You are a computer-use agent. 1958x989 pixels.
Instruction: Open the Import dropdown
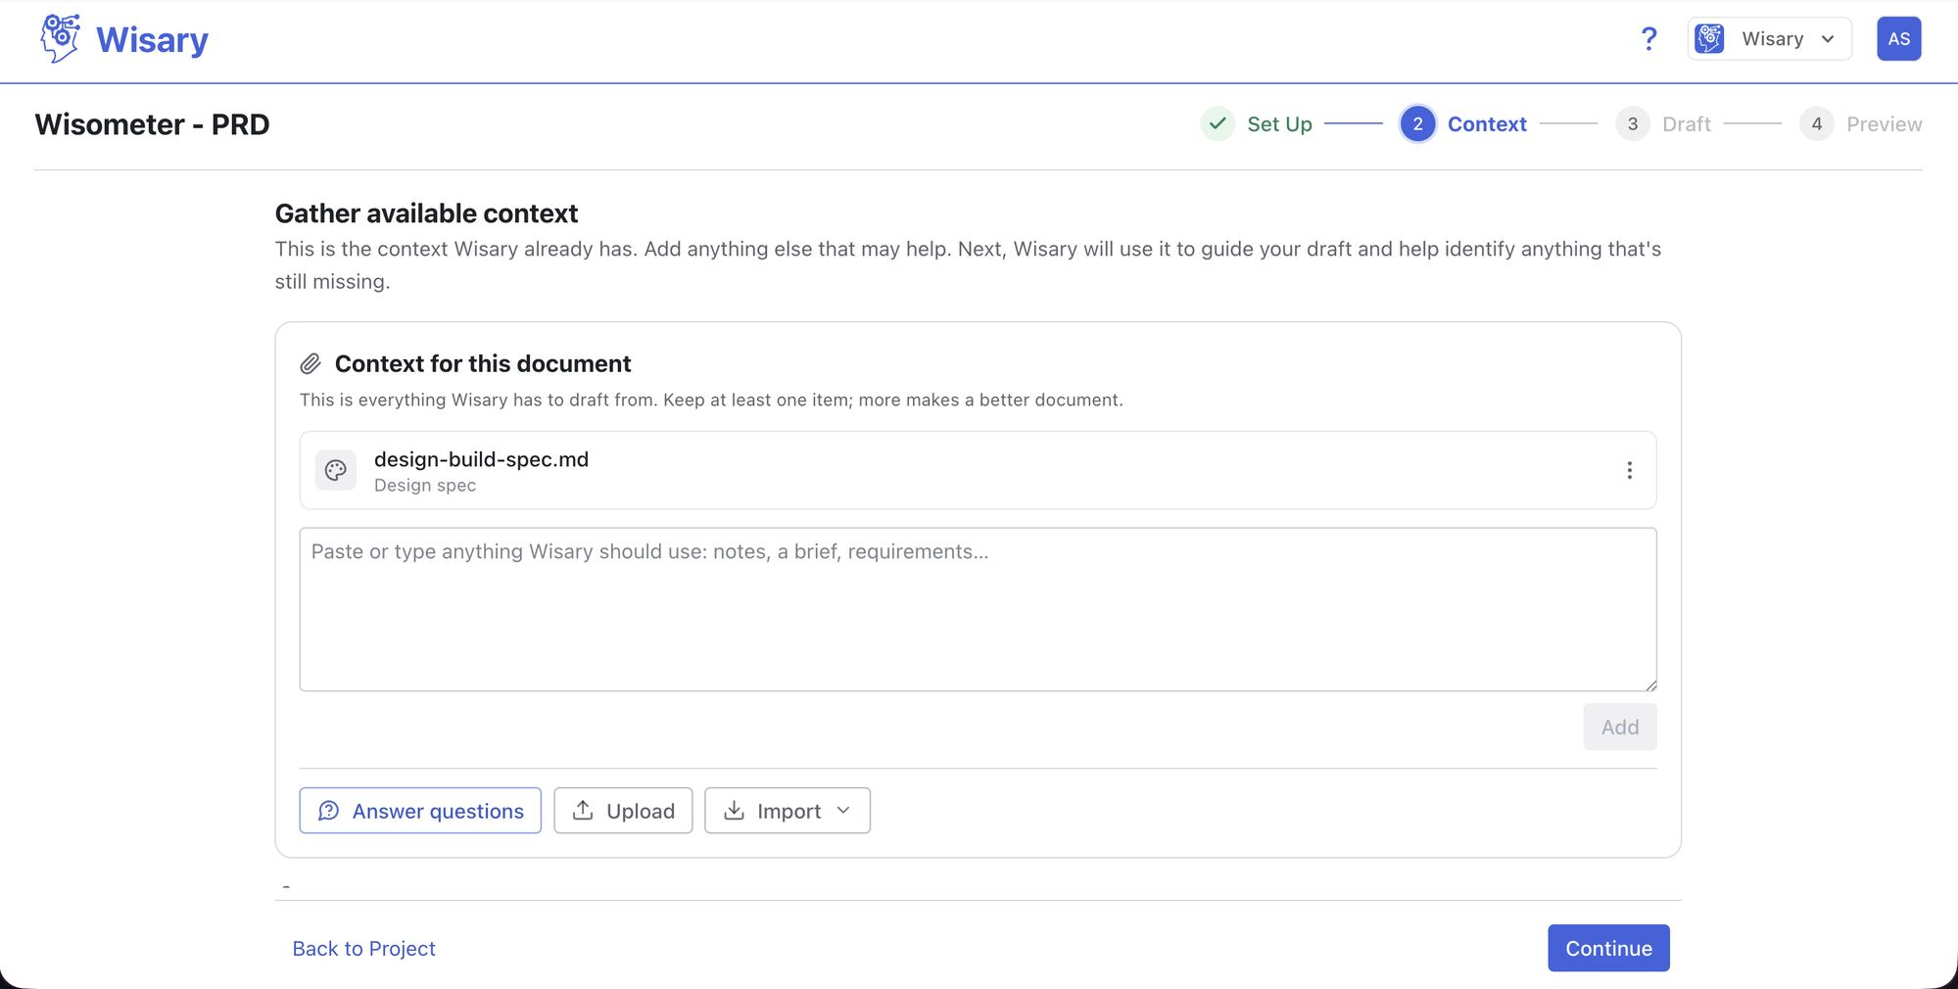[x=787, y=811]
